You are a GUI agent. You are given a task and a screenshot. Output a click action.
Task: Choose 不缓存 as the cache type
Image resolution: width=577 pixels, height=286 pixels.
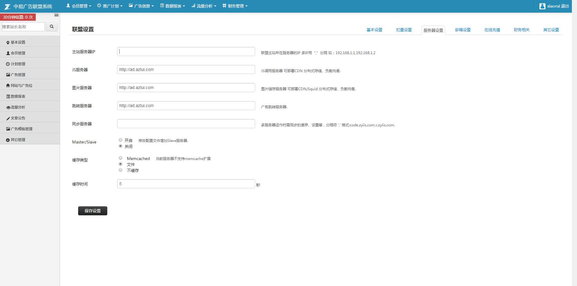click(x=121, y=170)
